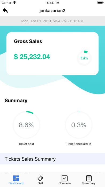Open the Check-in checkbox icon
This screenshot has height=187, width=105.
[x=65, y=178]
